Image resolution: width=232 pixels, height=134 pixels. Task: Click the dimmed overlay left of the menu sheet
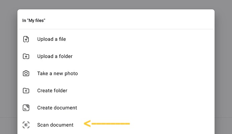pos(8,67)
